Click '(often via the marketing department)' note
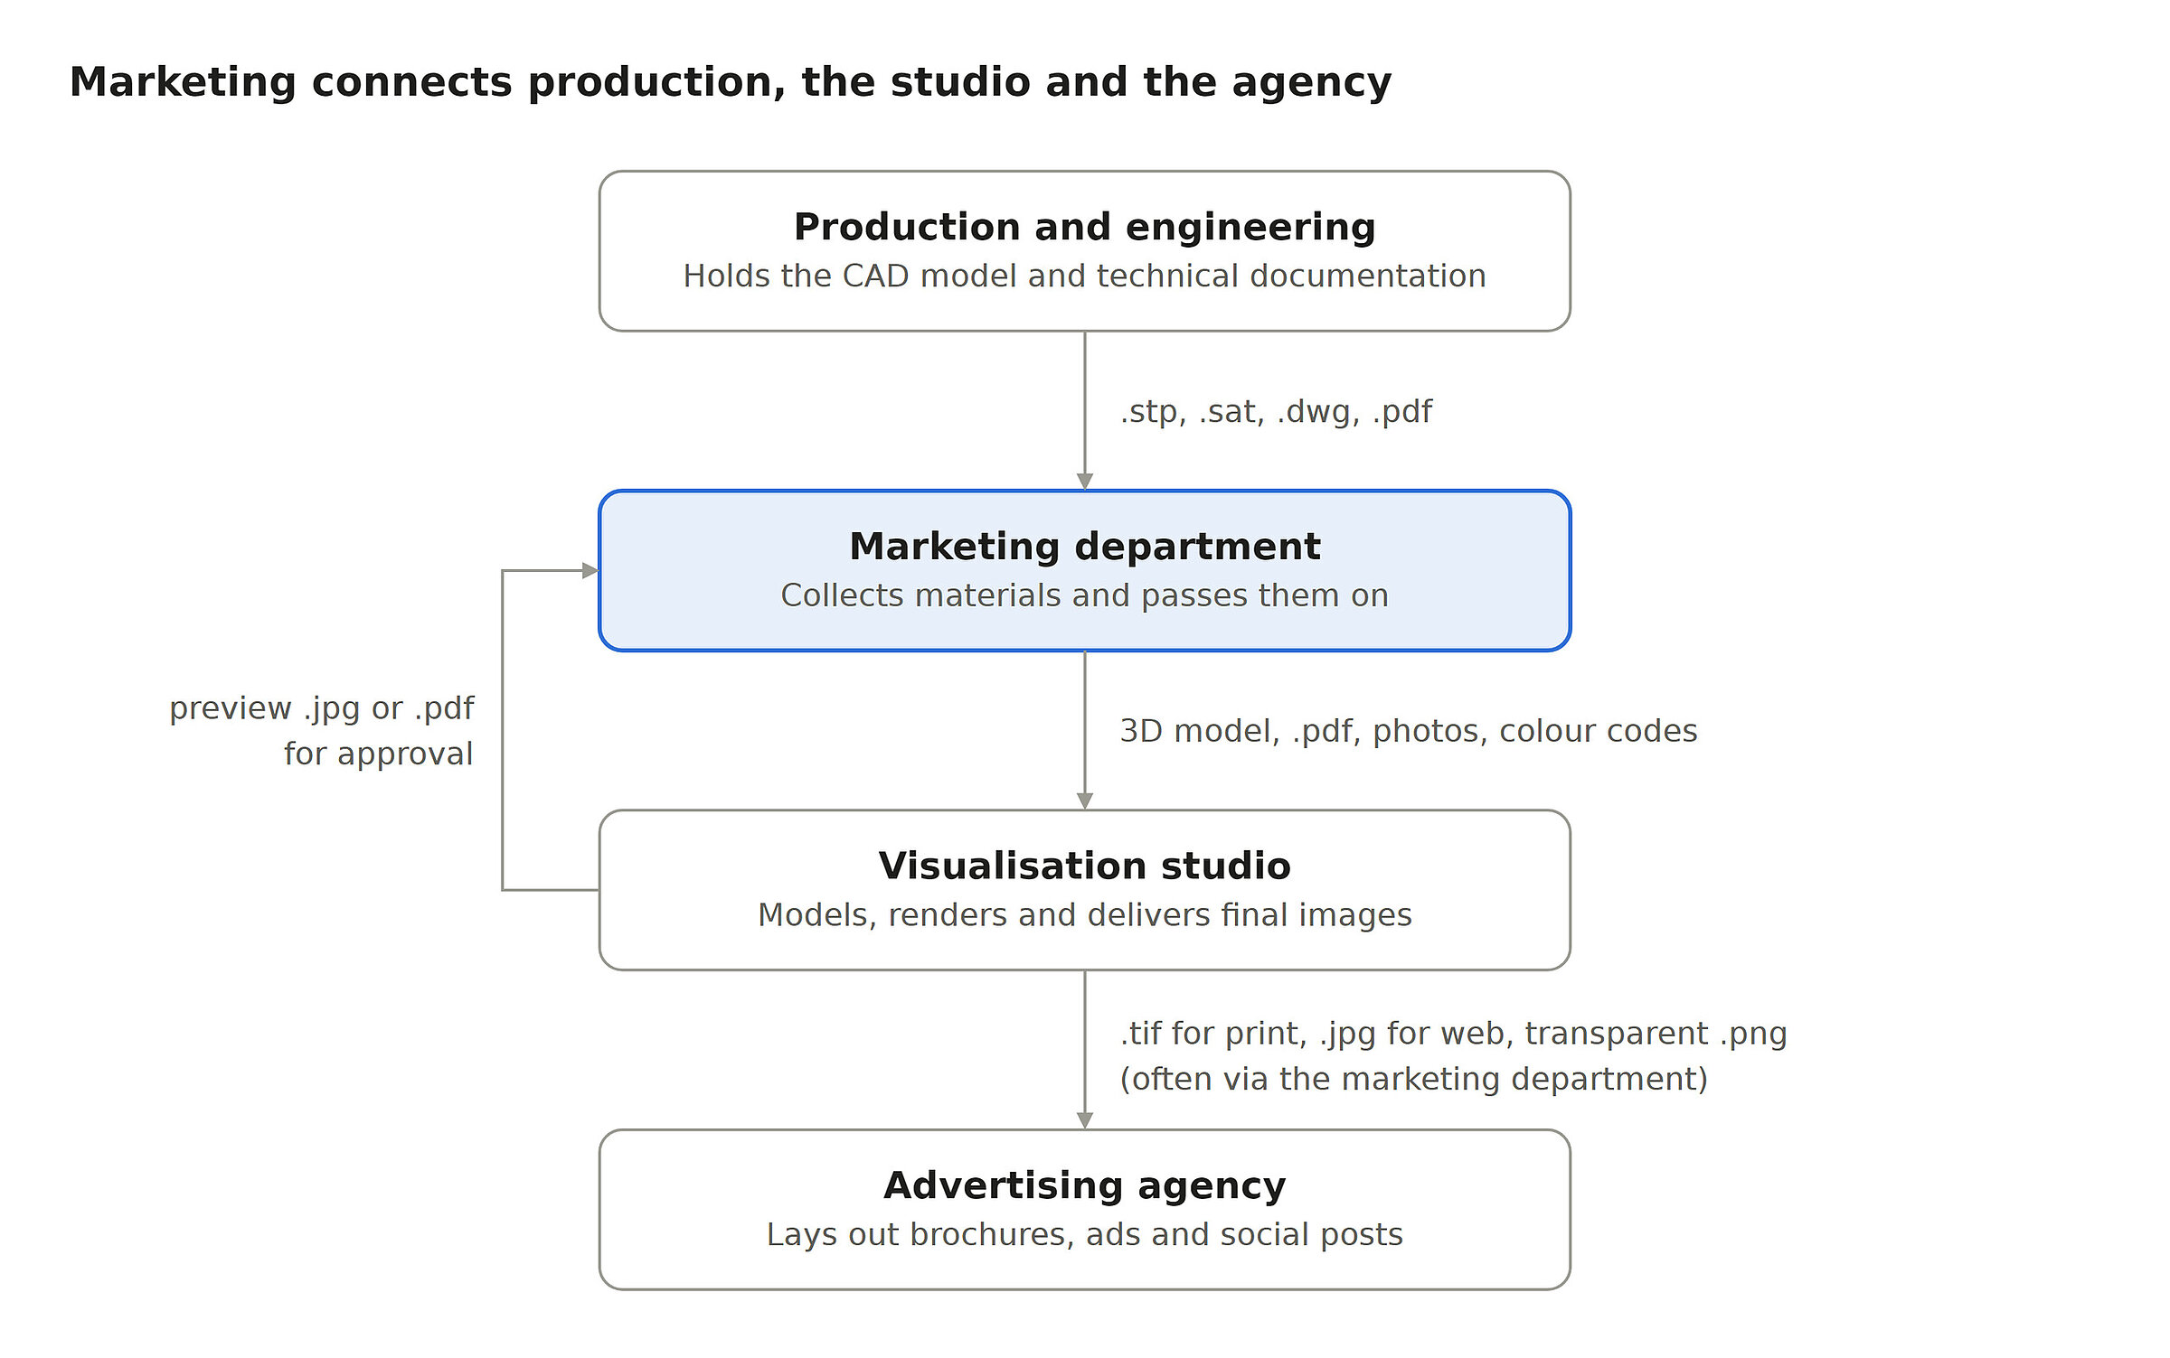This screenshot has height=1358, width=2170. [1413, 1079]
